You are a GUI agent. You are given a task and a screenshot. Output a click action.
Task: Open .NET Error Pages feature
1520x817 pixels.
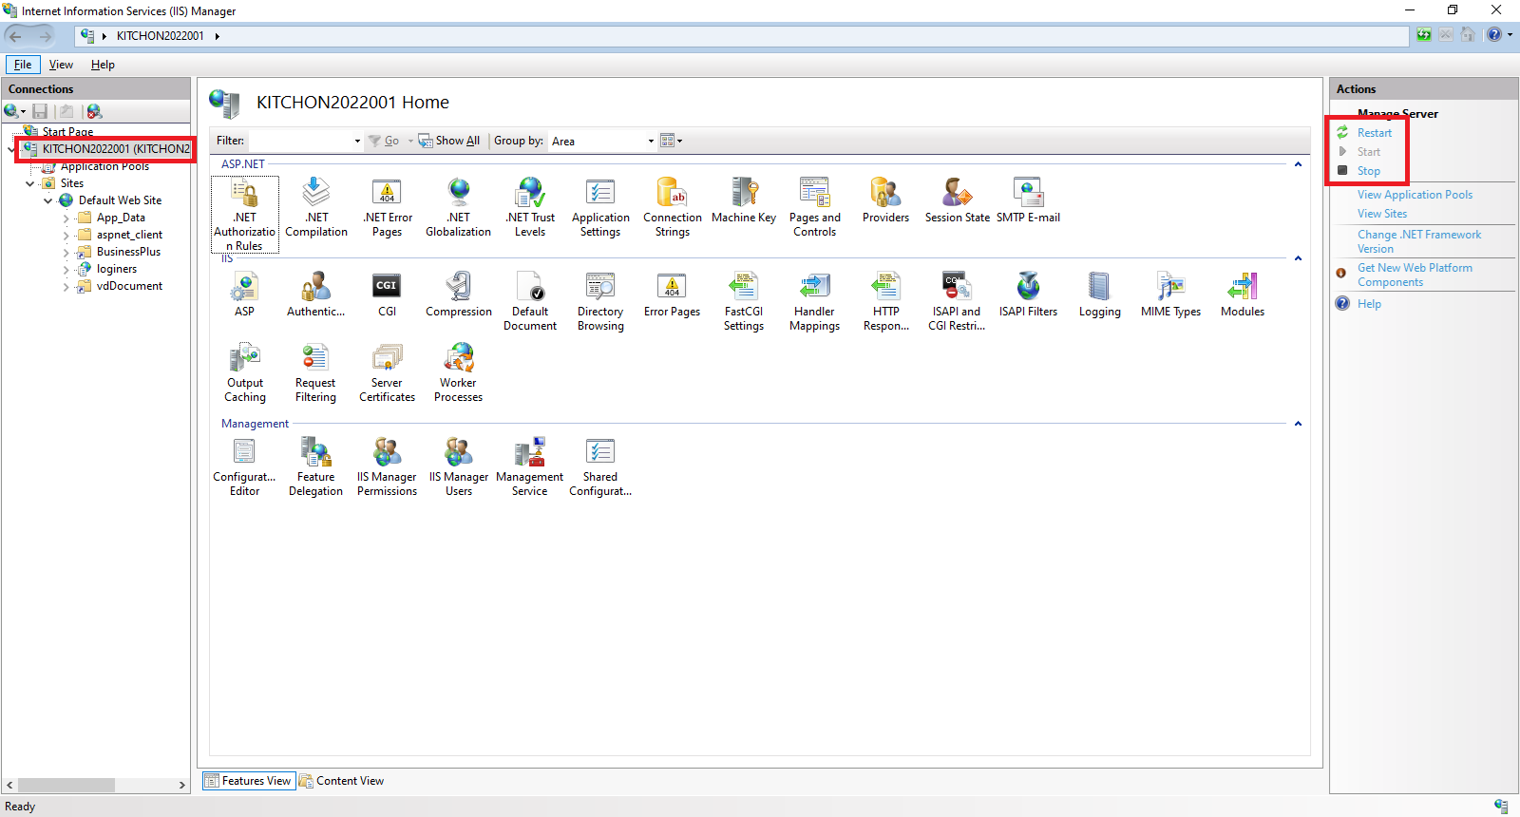(388, 207)
